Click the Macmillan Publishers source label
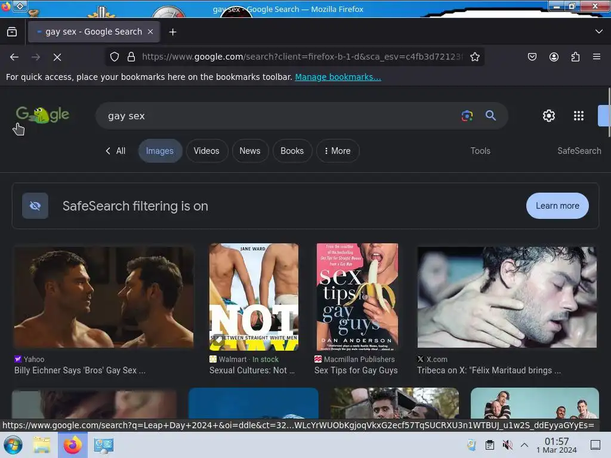This screenshot has width=611, height=458. pos(359,359)
